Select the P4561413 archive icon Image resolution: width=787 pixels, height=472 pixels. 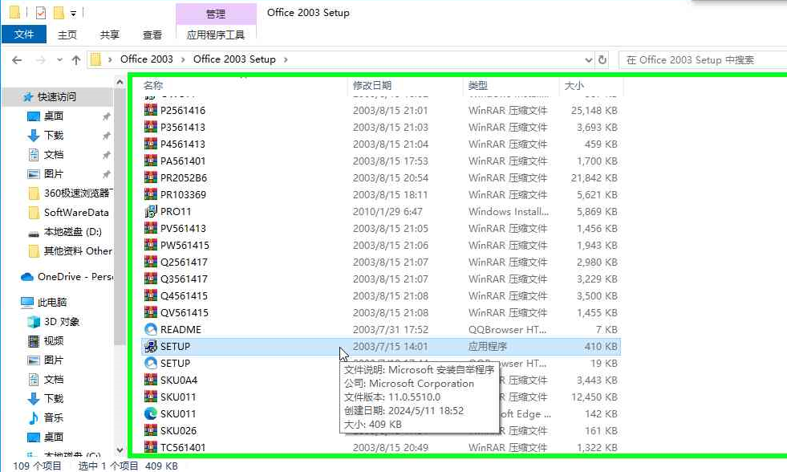click(151, 144)
